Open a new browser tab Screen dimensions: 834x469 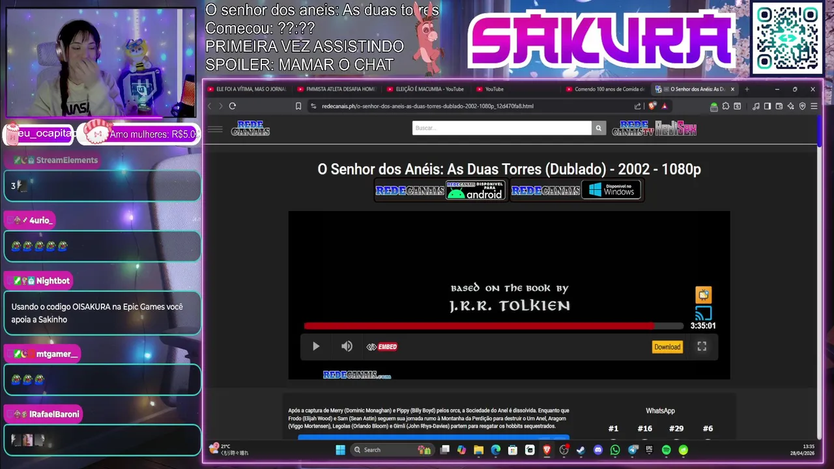(747, 89)
